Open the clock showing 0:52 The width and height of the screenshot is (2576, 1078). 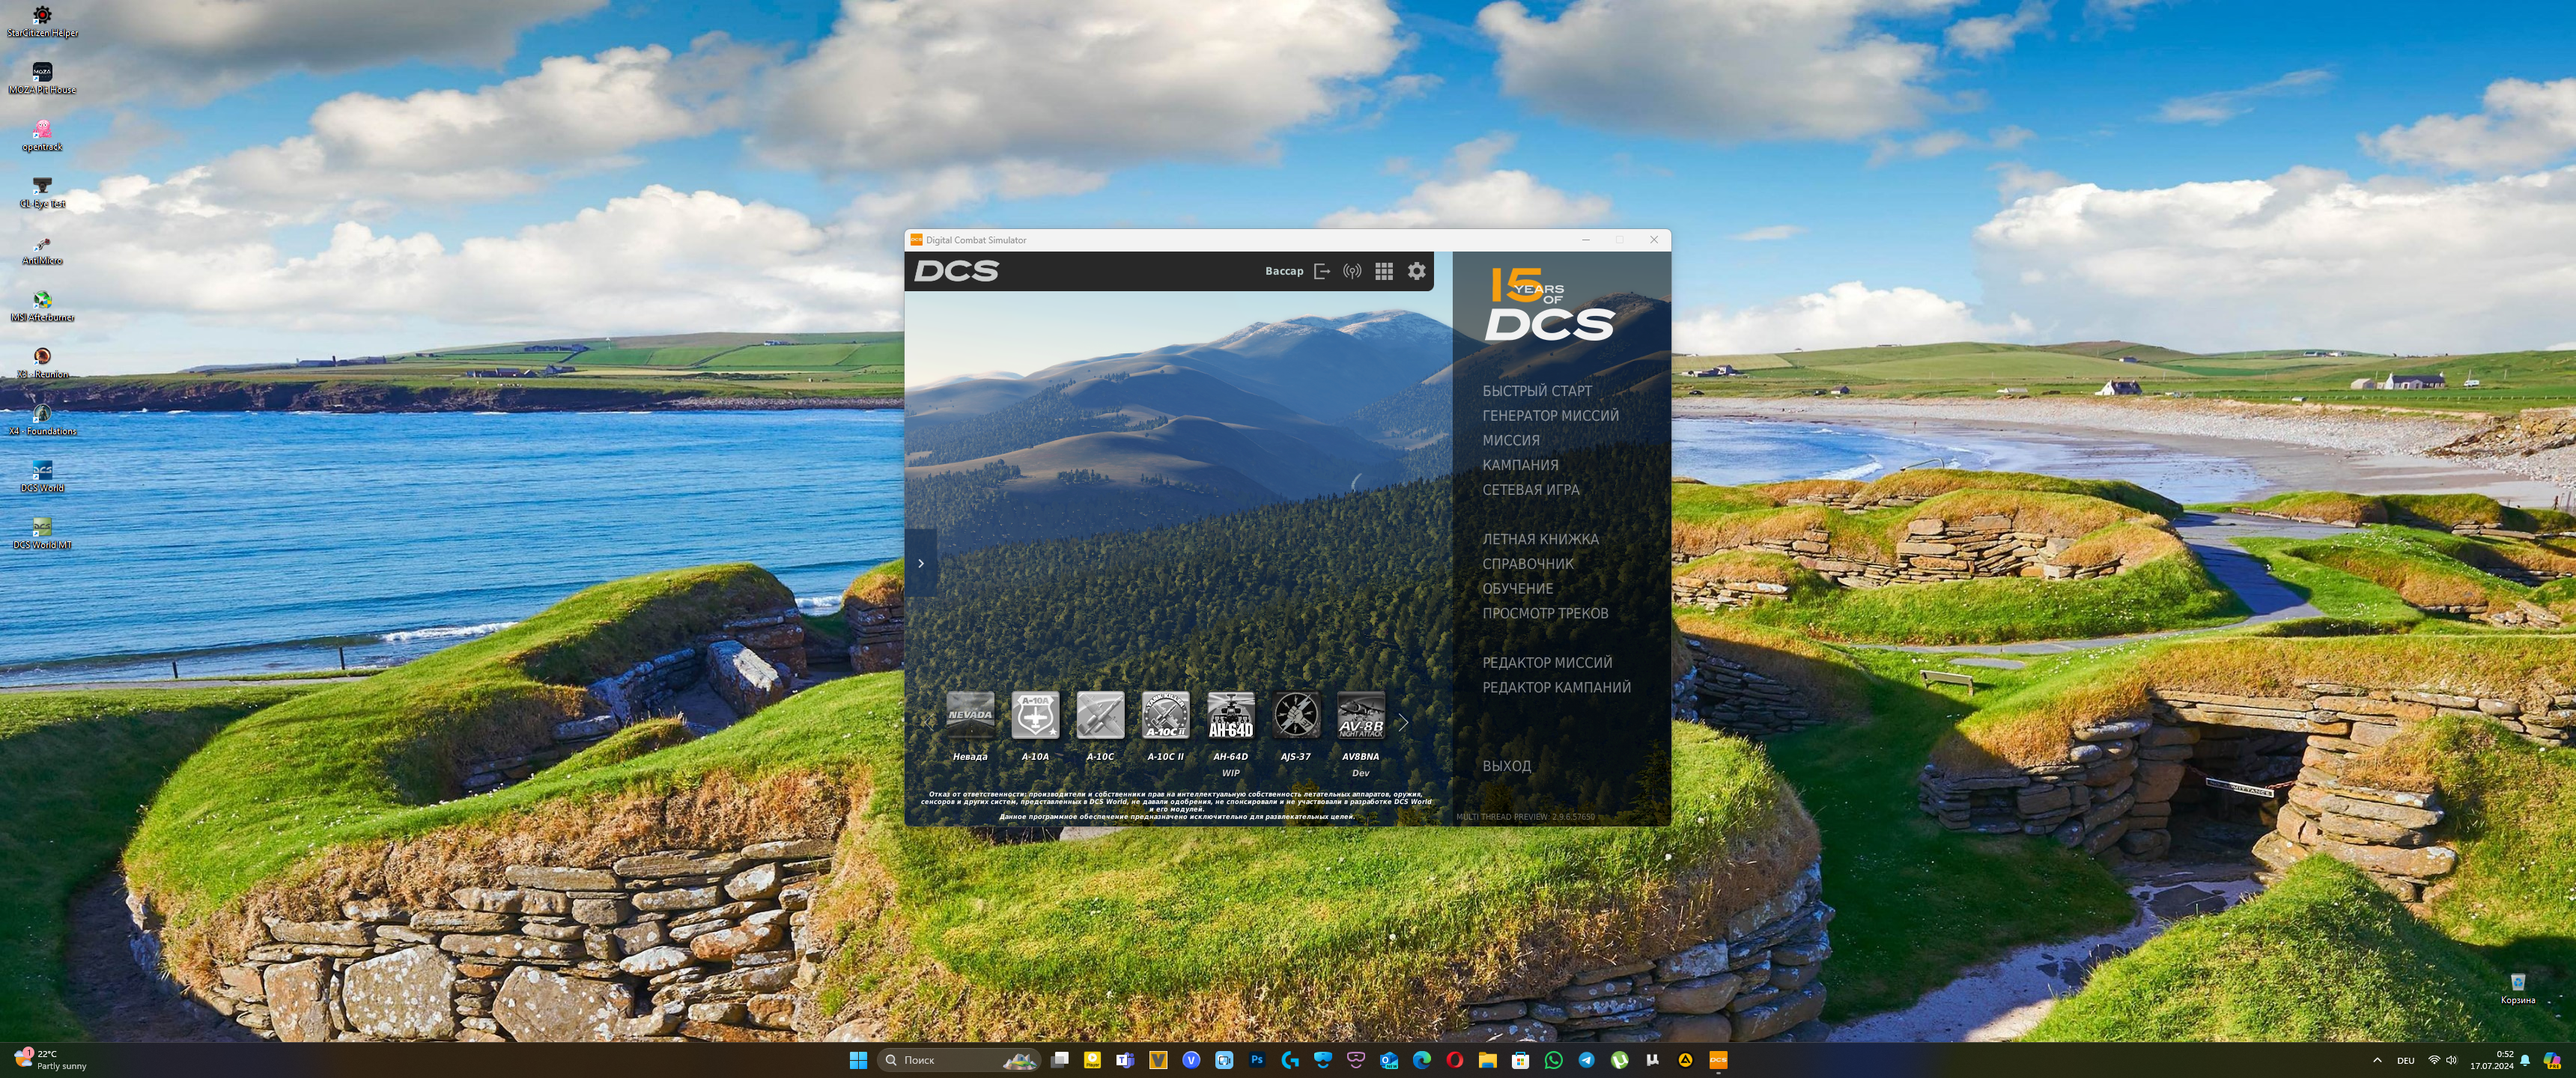point(2491,1060)
